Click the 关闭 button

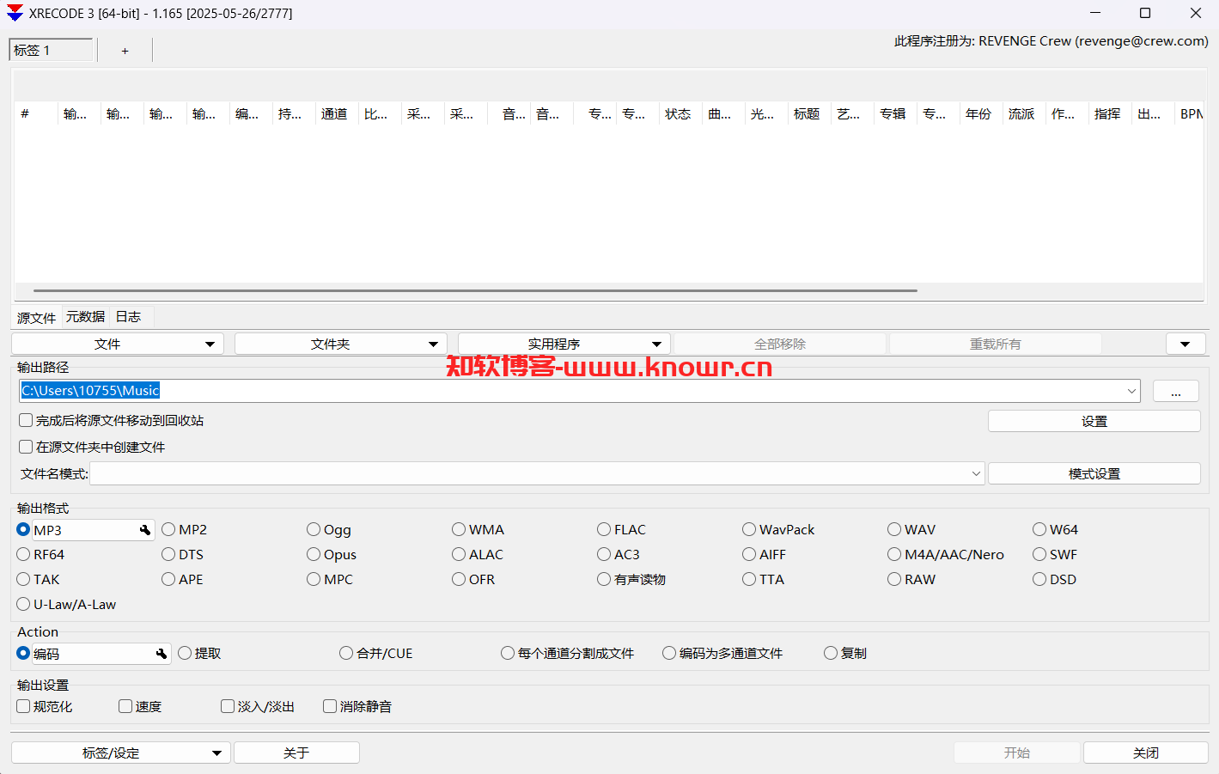pos(1146,753)
